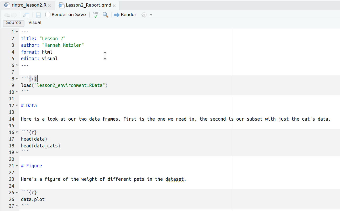This screenshot has height=211, width=340.
Task: Select Source editor mode
Action: click(14, 23)
